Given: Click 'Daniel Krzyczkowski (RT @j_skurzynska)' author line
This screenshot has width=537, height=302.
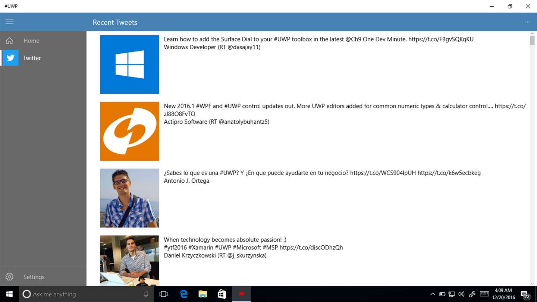Looking at the screenshot, I should [215, 255].
